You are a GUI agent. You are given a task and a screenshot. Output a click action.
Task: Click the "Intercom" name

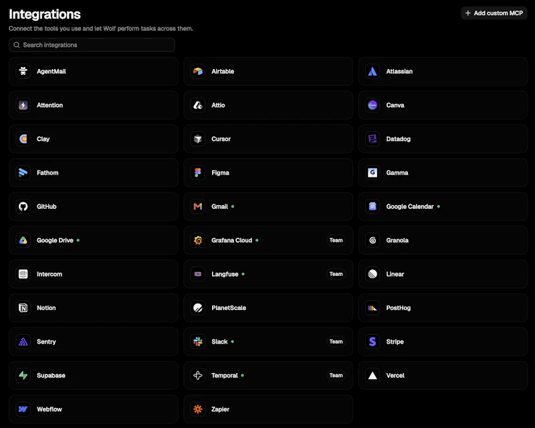[x=49, y=274]
